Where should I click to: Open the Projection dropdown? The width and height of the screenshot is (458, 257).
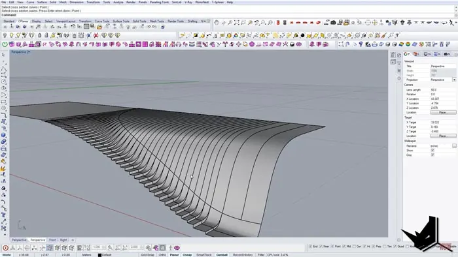(x=454, y=80)
